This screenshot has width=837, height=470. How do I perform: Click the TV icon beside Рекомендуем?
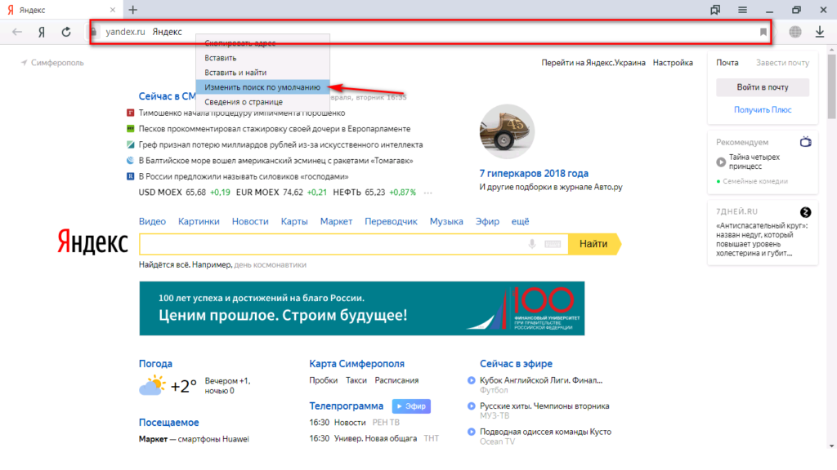(x=805, y=142)
